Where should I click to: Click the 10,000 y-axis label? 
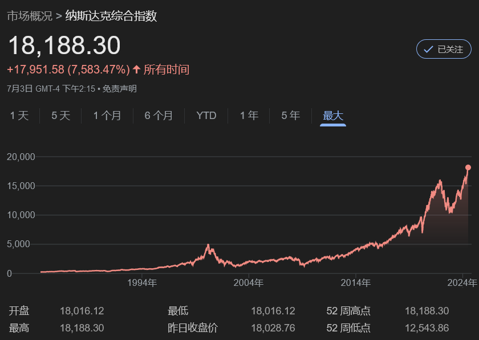click(x=21, y=215)
